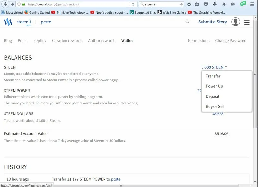
Task: Click the URL address bar field
Action: point(78,5)
